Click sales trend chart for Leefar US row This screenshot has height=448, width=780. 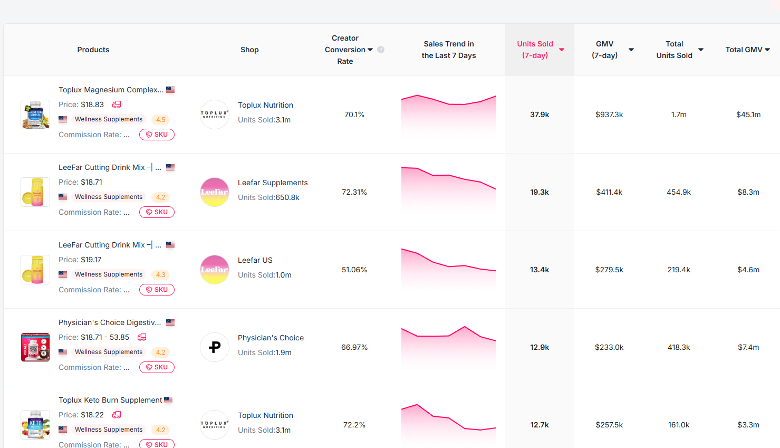pyautogui.click(x=449, y=270)
